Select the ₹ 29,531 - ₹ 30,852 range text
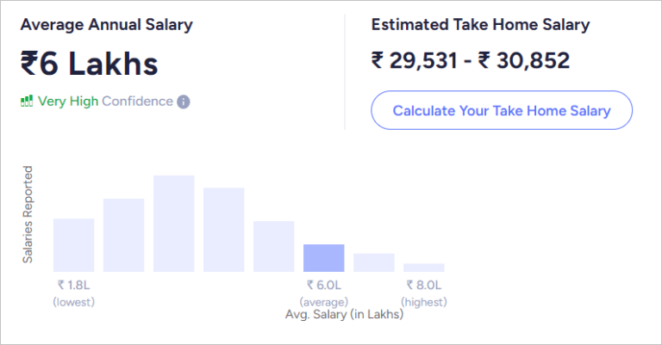The width and height of the screenshot is (662, 345). 471,60
